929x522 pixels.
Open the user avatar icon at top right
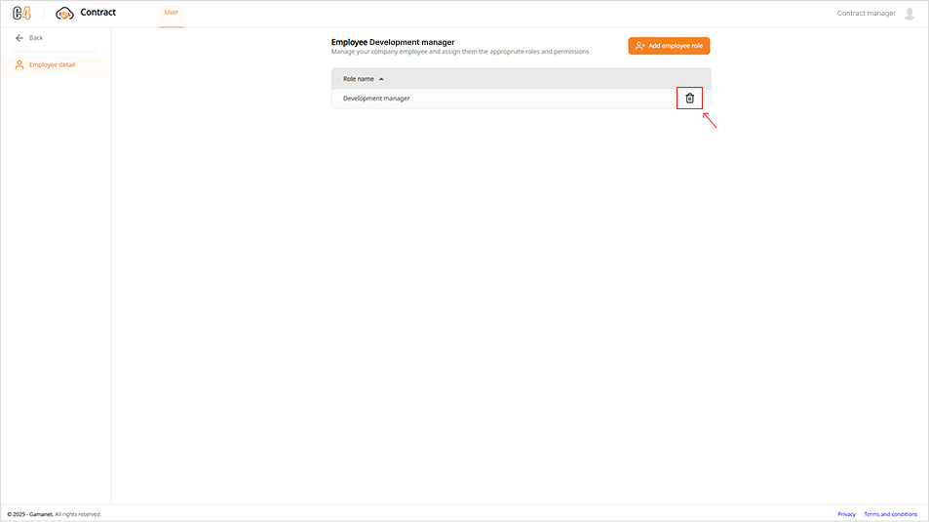[910, 13]
